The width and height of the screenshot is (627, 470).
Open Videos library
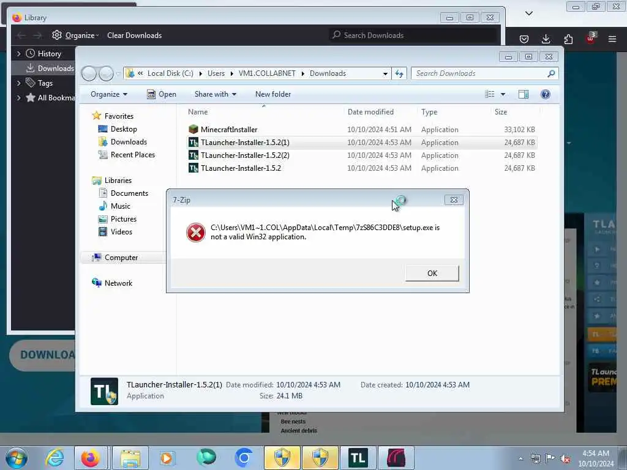coord(121,232)
